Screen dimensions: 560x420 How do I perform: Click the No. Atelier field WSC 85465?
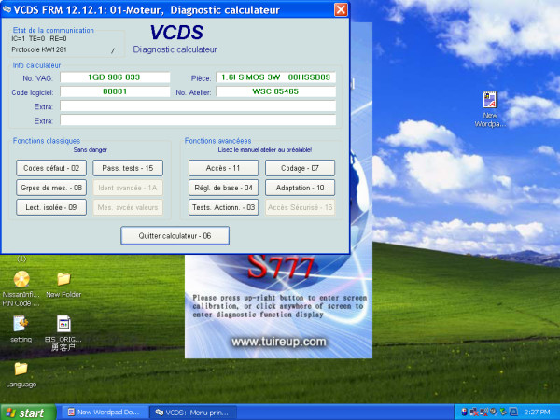(275, 91)
